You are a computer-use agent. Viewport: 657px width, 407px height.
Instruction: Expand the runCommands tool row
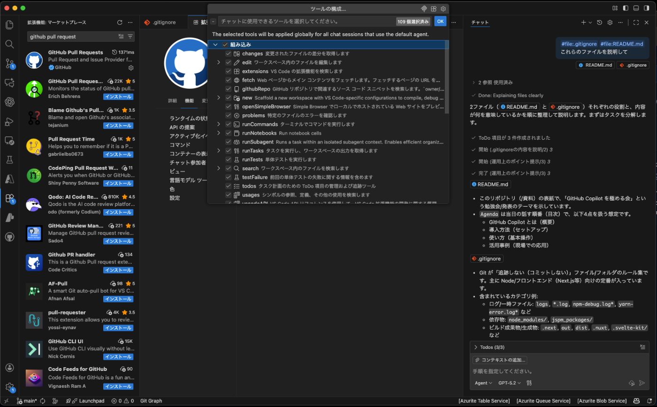(219, 124)
